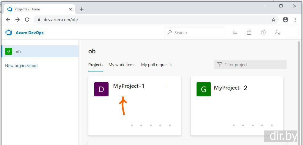The height and width of the screenshot is (145, 303).
Task: Click the purple D project avatar
Action: pos(101,89)
